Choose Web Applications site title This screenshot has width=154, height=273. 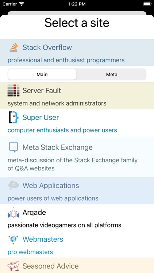coord(51,186)
